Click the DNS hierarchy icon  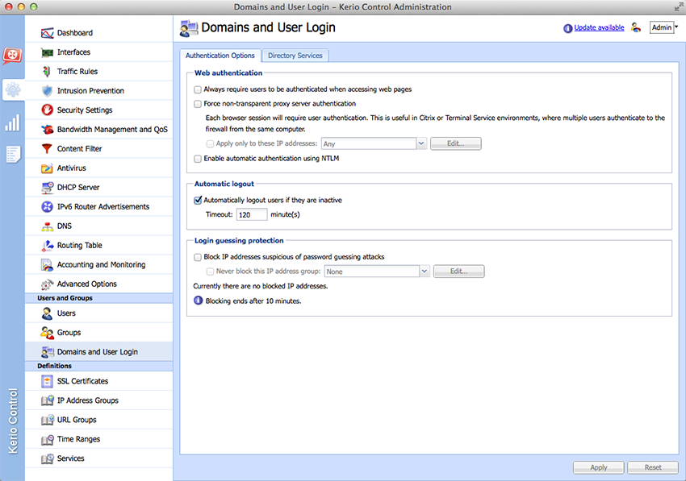point(47,226)
